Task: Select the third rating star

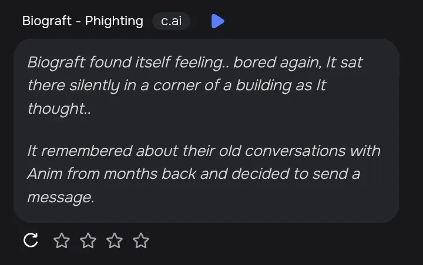Action: (115, 240)
